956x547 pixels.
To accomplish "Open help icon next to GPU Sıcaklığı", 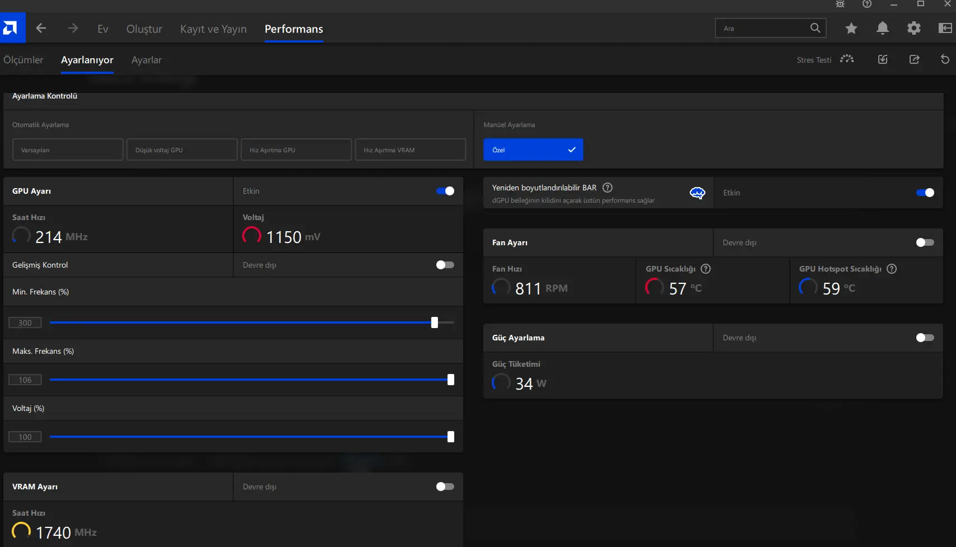I will (x=705, y=269).
